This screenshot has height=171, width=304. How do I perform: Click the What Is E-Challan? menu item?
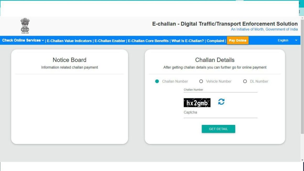point(187,41)
